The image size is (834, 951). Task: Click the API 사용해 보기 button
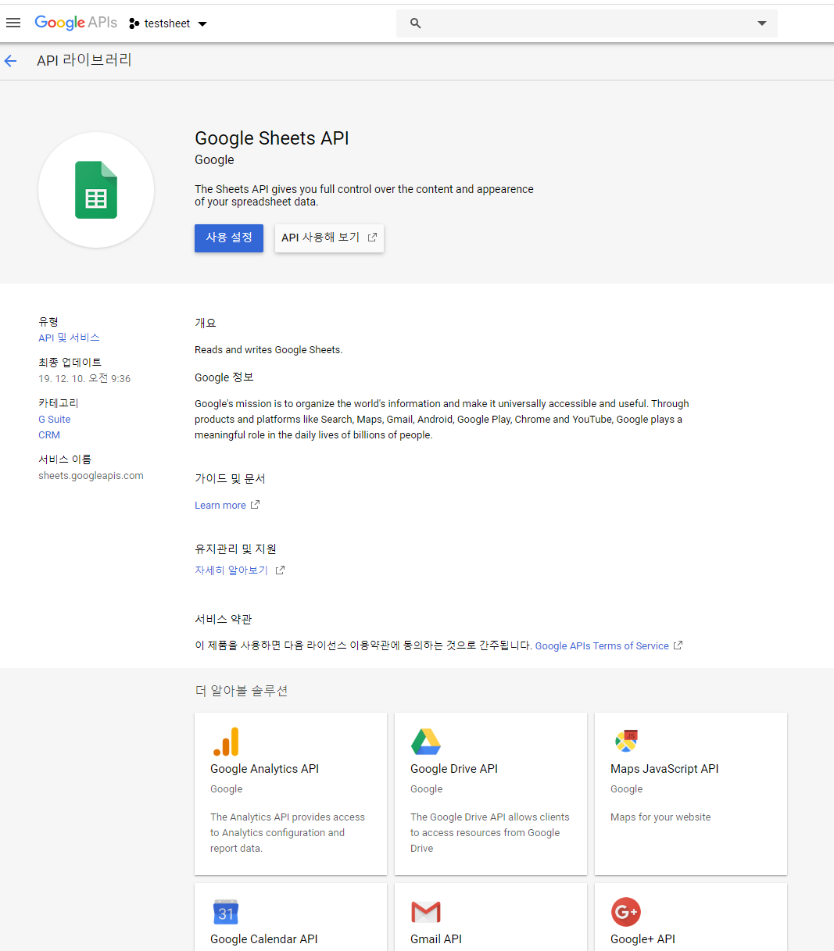(329, 238)
